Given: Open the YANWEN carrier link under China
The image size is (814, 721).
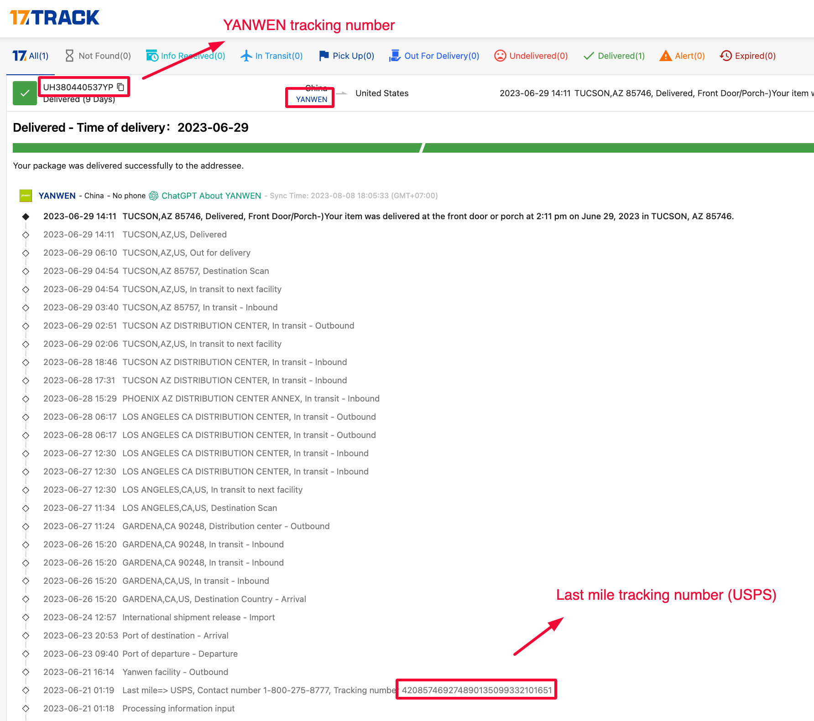Looking at the screenshot, I should click(x=312, y=99).
